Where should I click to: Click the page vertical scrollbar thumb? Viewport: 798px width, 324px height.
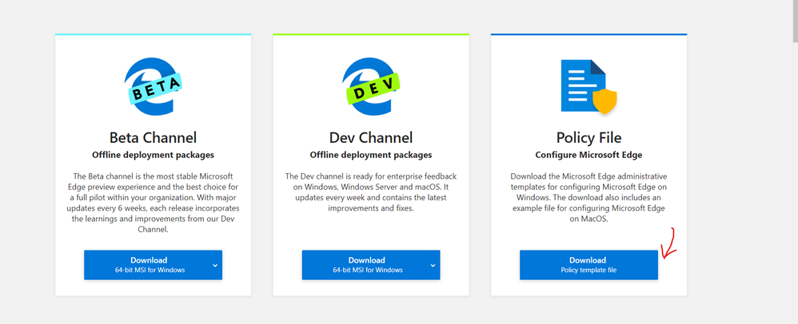795,22
